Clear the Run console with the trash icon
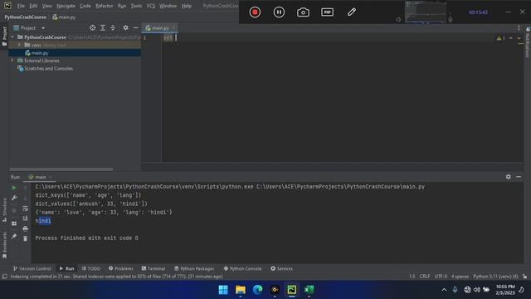The width and height of the screenshot is (531, 299). click(x=26, y=238)
